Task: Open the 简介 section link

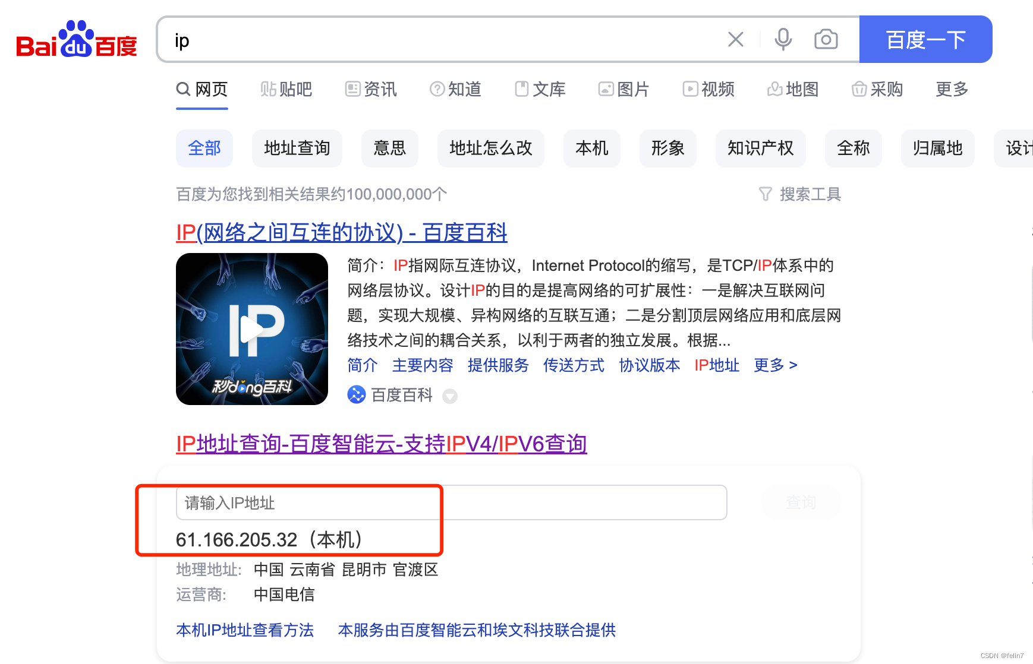Action: click(363, 365)
